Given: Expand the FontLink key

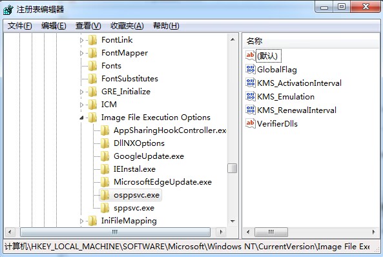Looking at the screenshot, I should [81, 40].
